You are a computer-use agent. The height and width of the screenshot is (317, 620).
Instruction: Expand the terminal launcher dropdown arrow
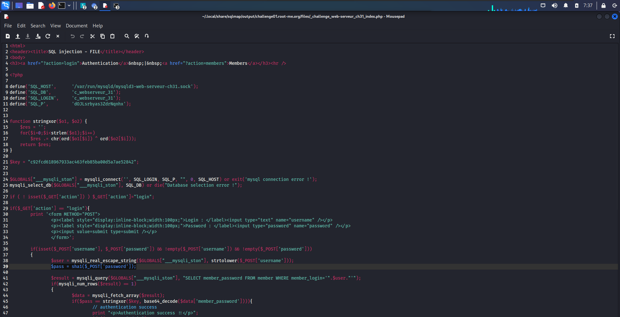point(69,5)
